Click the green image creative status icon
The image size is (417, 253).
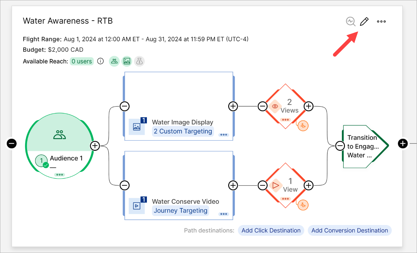click(127, 61)
